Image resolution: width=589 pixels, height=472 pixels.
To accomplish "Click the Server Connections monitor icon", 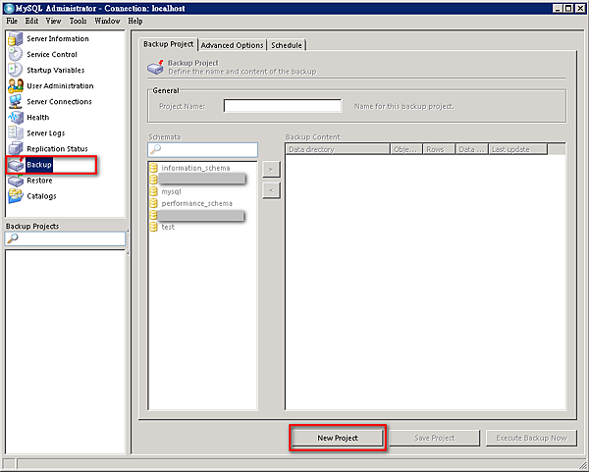I will (x=16, y=102).
